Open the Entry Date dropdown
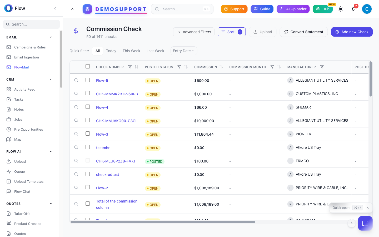This screenshot has width=379, height=237. 184,51
